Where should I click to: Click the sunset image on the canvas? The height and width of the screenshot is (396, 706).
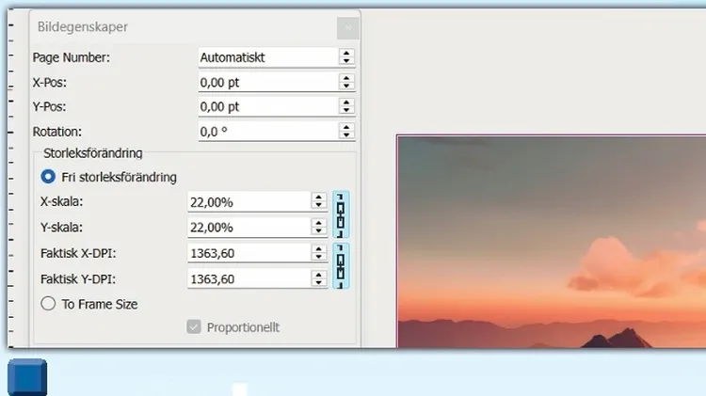point(552,241)
